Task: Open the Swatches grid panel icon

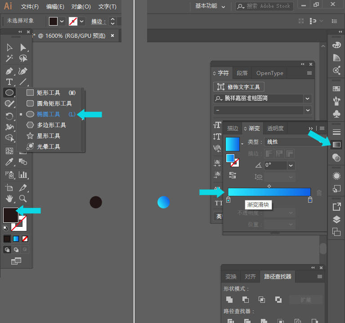Action: pyautogui.click(x=336, y=88)
